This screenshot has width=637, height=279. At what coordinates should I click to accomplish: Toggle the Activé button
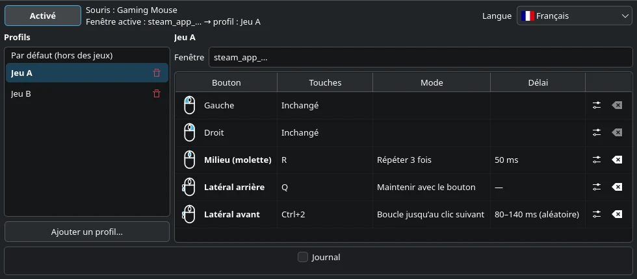43,16
